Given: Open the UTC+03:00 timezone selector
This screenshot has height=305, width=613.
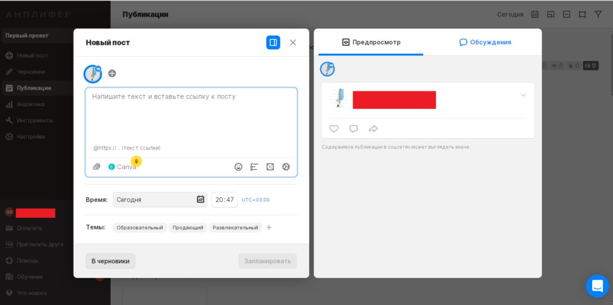Looking at the screenshot, I should 256,200.
